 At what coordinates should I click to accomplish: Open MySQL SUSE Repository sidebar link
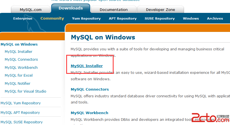(x=22, y=122)
